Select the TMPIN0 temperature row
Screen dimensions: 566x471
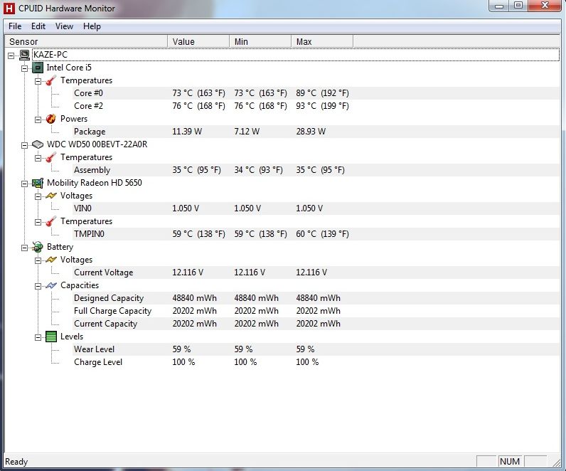coord(316,234)
